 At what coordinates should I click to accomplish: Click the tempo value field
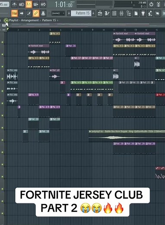(x=4, y=4)
